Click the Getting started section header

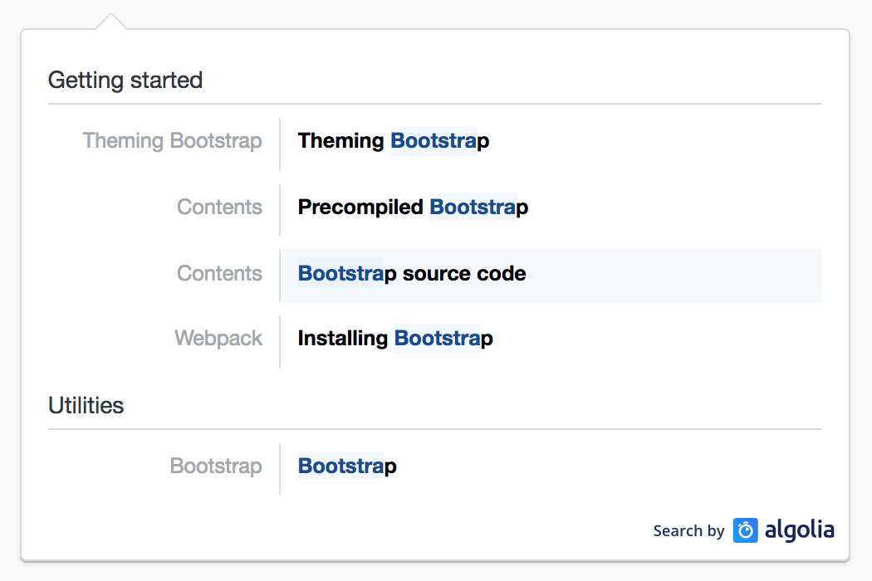(x=125, y=81)
